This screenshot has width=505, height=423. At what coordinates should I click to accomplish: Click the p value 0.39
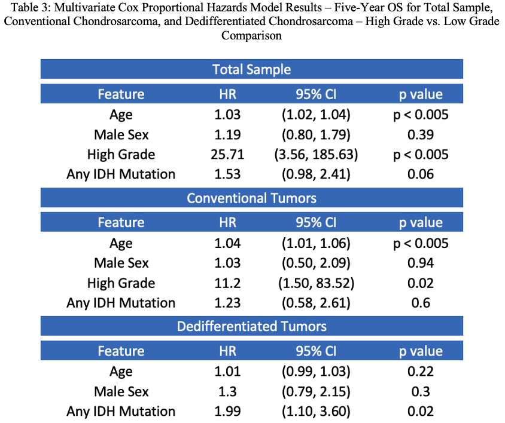[421, 135]
